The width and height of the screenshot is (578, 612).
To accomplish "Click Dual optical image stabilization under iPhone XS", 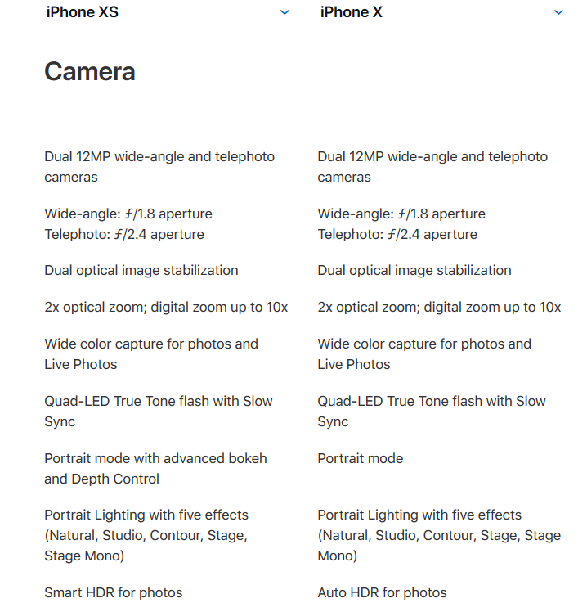I will click(x=141, y=270).
